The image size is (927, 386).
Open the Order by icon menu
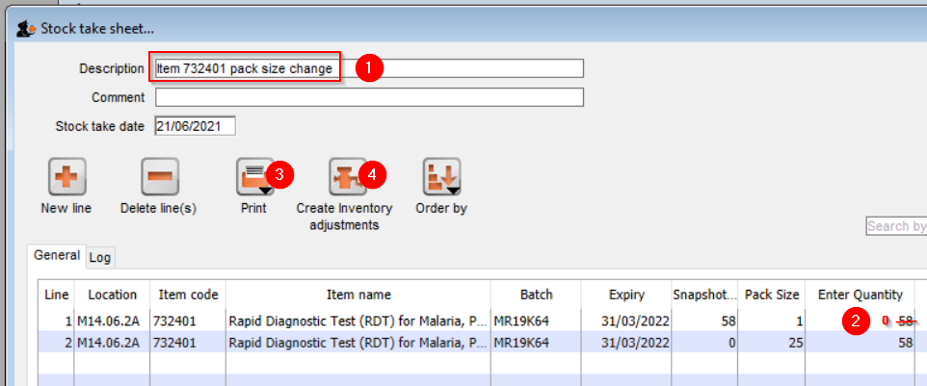point(440,177)
